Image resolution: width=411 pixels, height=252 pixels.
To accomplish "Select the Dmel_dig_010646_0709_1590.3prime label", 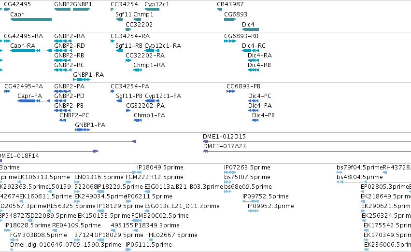I will [x=66, y=245].
